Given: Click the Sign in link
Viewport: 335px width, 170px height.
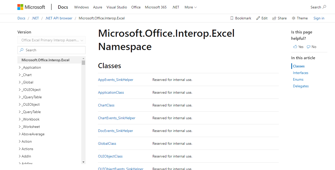Looking at the screenshot, I should 319,18.
